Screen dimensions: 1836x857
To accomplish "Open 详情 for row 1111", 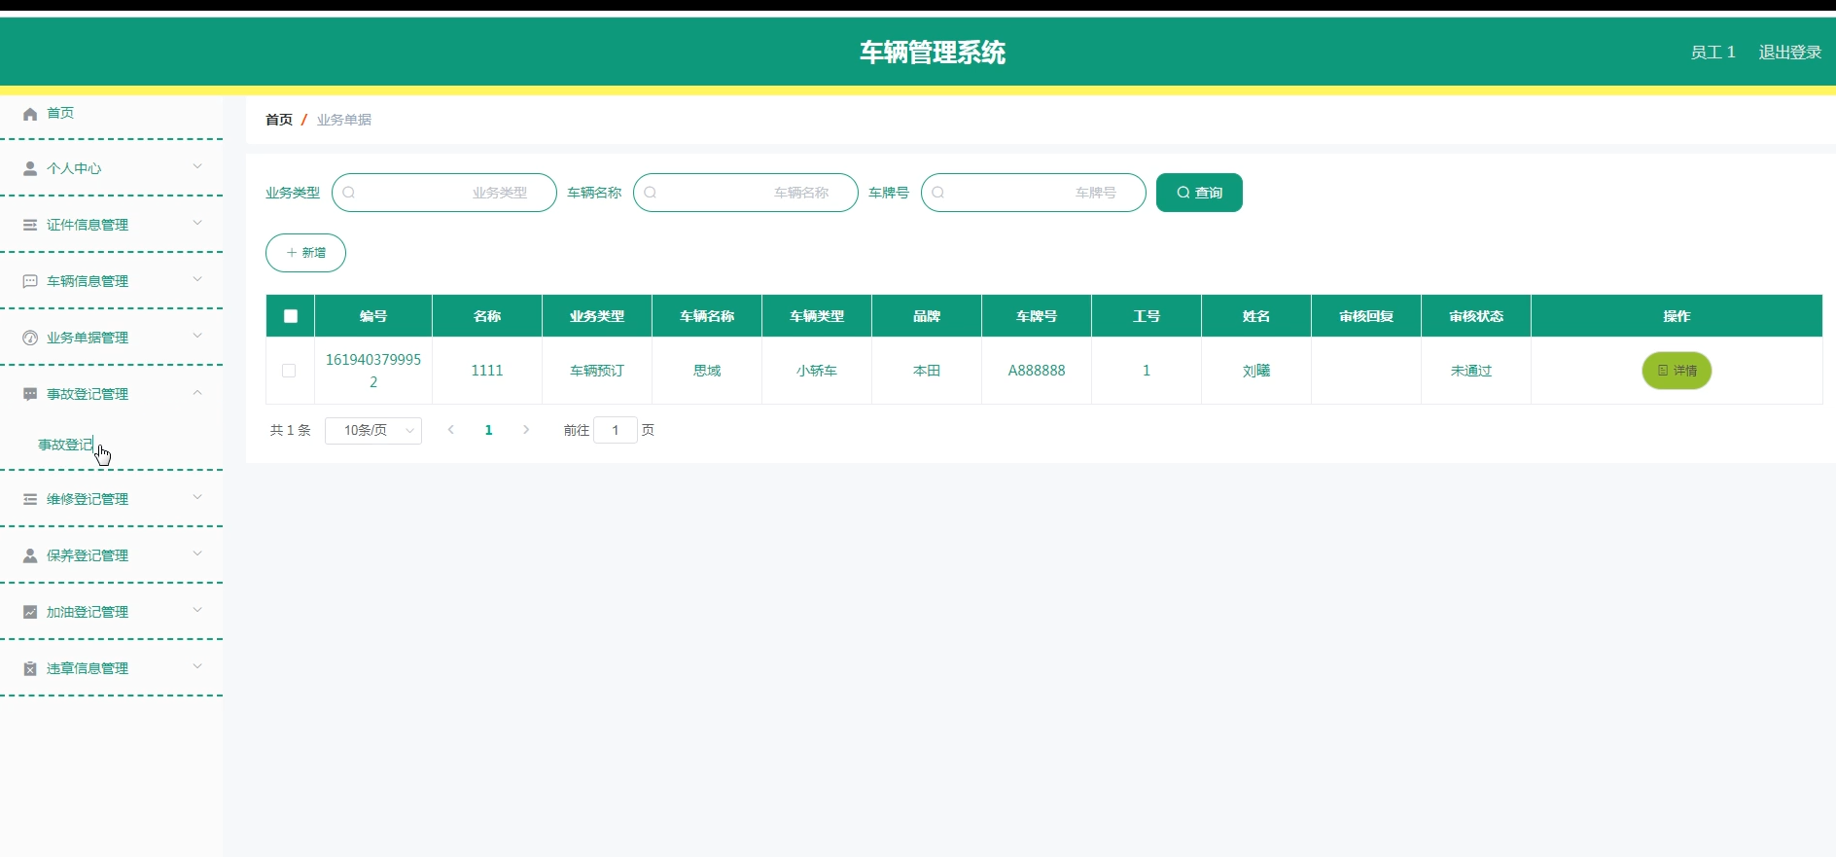I will tap(1677, 371).
